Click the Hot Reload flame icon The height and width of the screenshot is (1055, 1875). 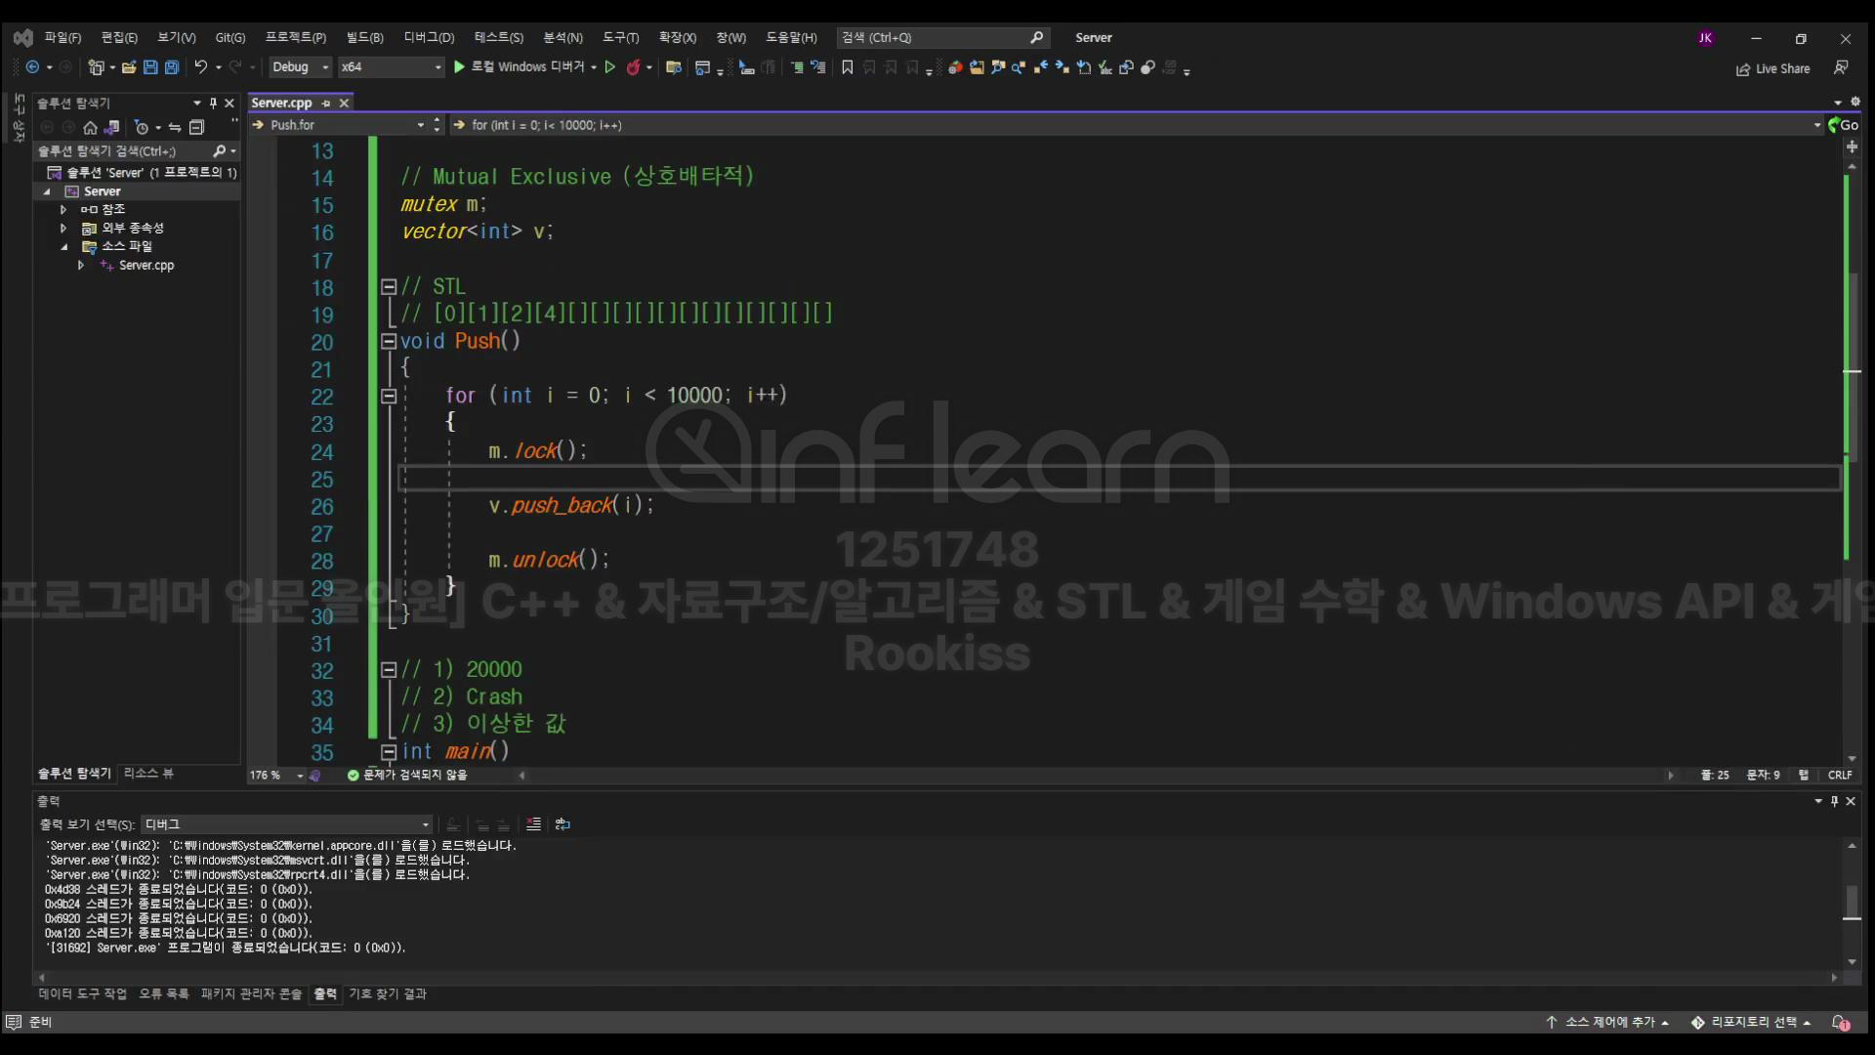tap(633, 67)
